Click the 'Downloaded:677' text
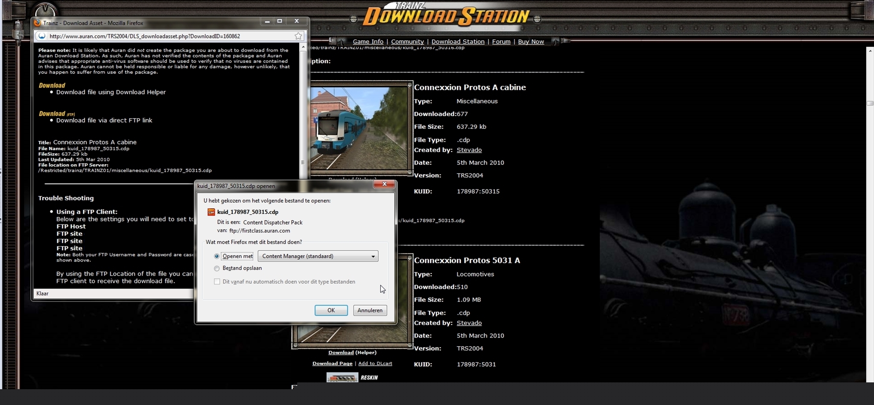Image resolution: width=874 pixels, height=405 pixels. tap(441, 114)
